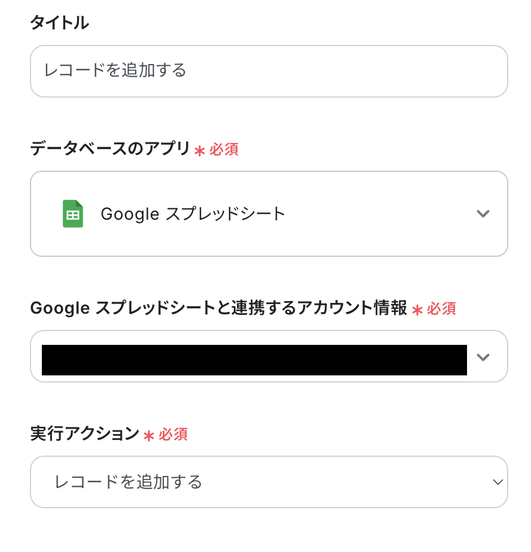The width and height of the screenshot is (531, 552).
Task: Click the Google Sheets icon
Action: pyautogui.click(x=73, y=214)
